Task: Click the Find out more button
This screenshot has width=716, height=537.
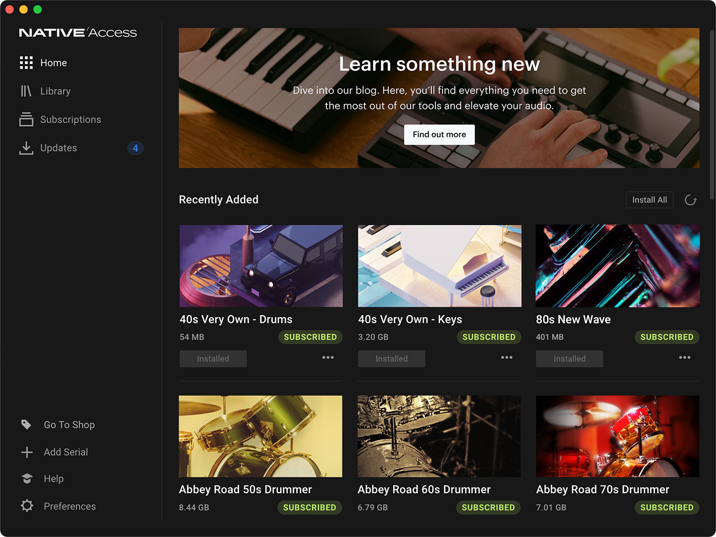Action: click(439, 134)
